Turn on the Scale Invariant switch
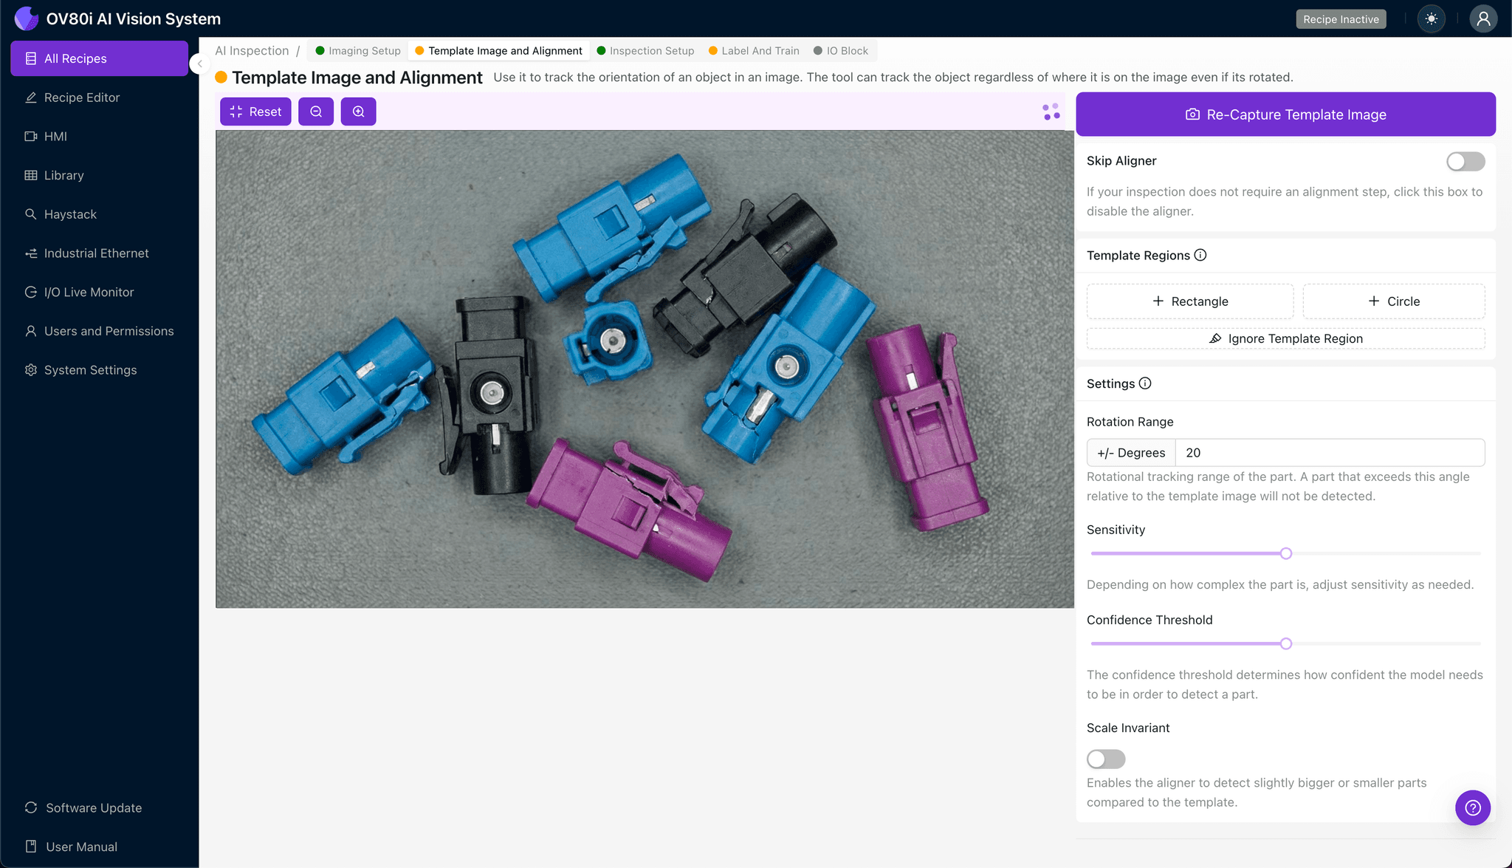This screenshot has height=868, width=1512. click(x=1105, y=759)
